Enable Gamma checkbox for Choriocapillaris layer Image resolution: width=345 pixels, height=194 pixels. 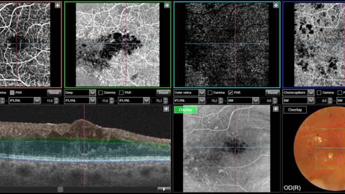pyautogui.click(x=319, y=93)
